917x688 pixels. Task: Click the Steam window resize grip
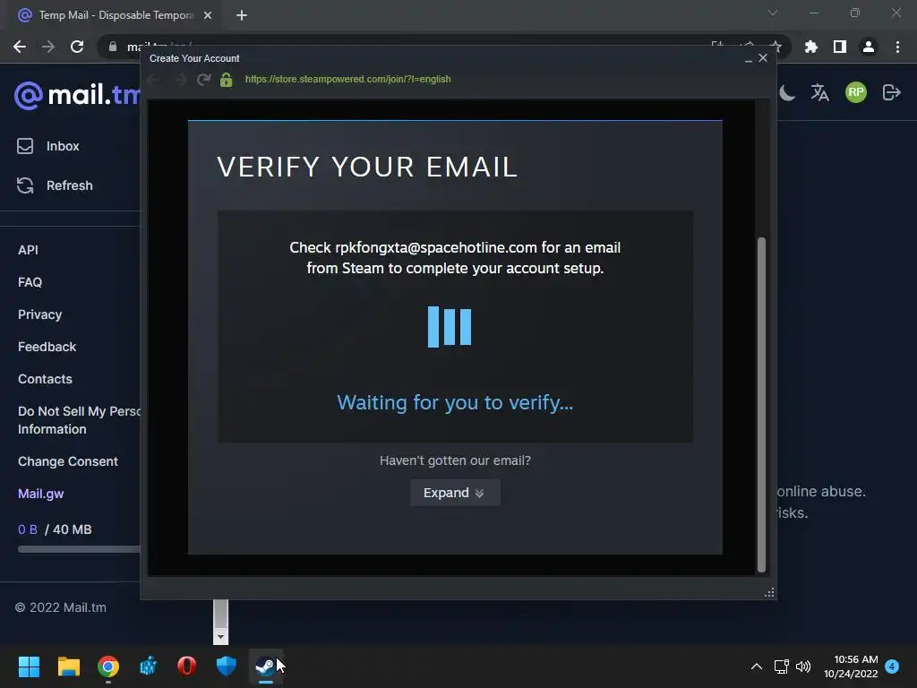click(769, 593)
